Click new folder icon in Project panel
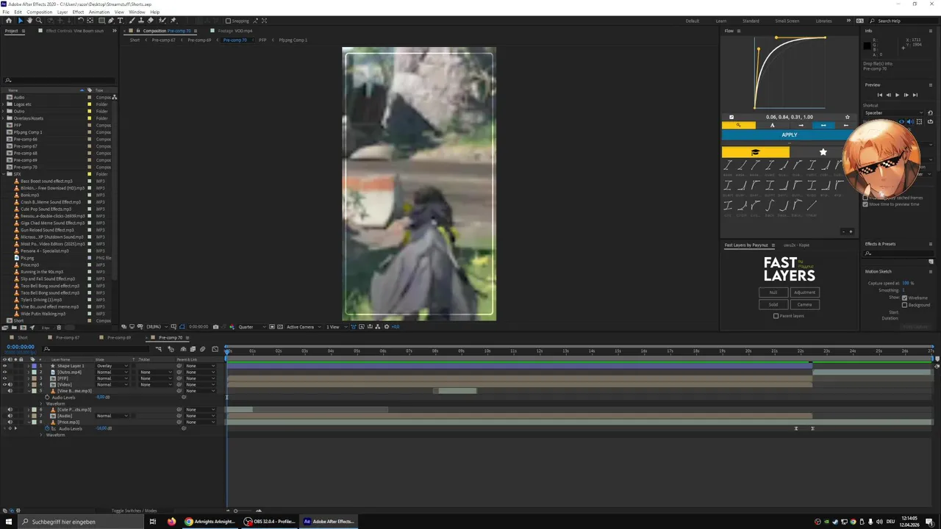 tap(14, 327)
